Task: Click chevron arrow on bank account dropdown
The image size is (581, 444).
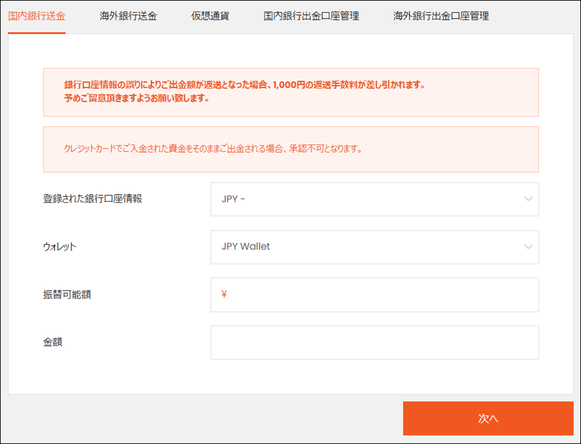Action: (528, 199)
